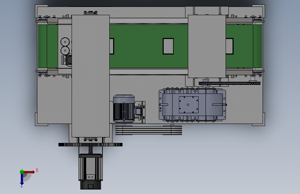Select the upper round roller left of cover
Viewport: 300px width, 194px height.
coord(65,42)
